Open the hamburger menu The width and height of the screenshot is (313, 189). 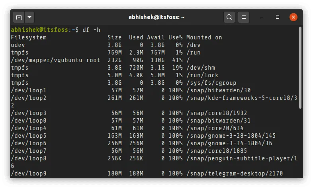(244, 17)
